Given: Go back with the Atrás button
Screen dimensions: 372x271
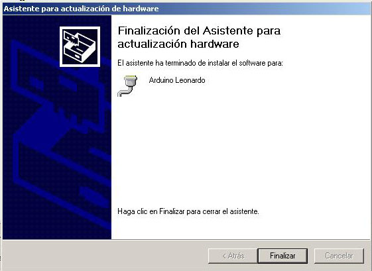Looking at the screenshot, I should 233,256.
